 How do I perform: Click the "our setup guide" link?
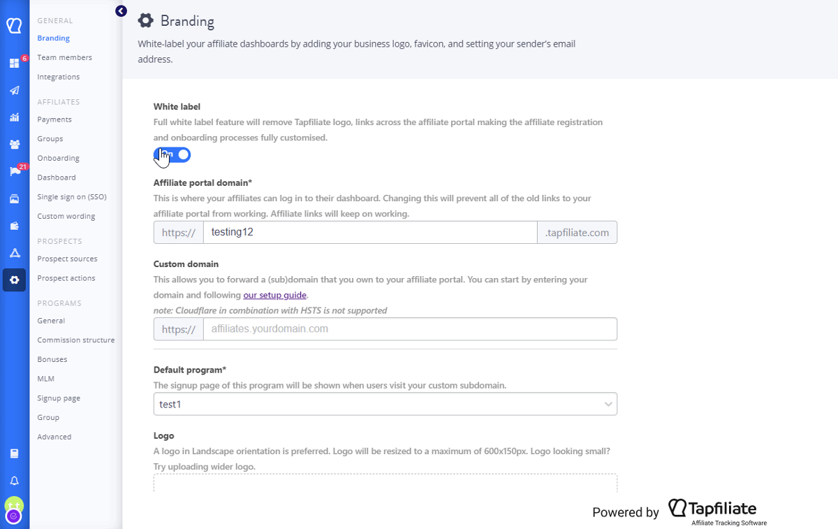pyautogui.click(x=274, y=295)
